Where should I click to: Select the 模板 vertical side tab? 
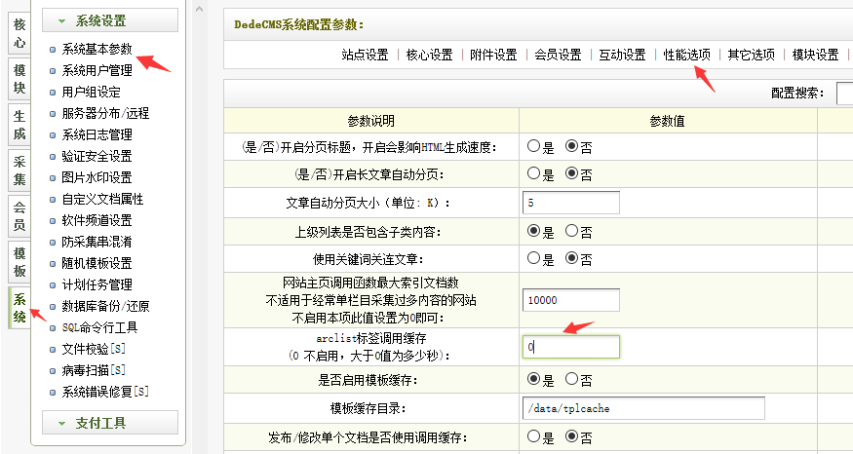coord(19,260)
